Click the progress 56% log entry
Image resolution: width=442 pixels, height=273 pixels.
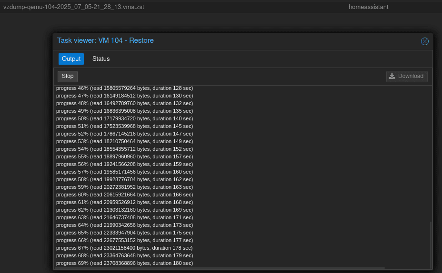(124, 164)
